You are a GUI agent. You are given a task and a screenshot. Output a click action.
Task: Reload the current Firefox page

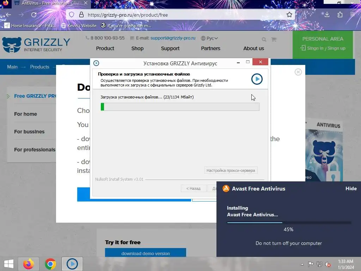coord(34,15)
